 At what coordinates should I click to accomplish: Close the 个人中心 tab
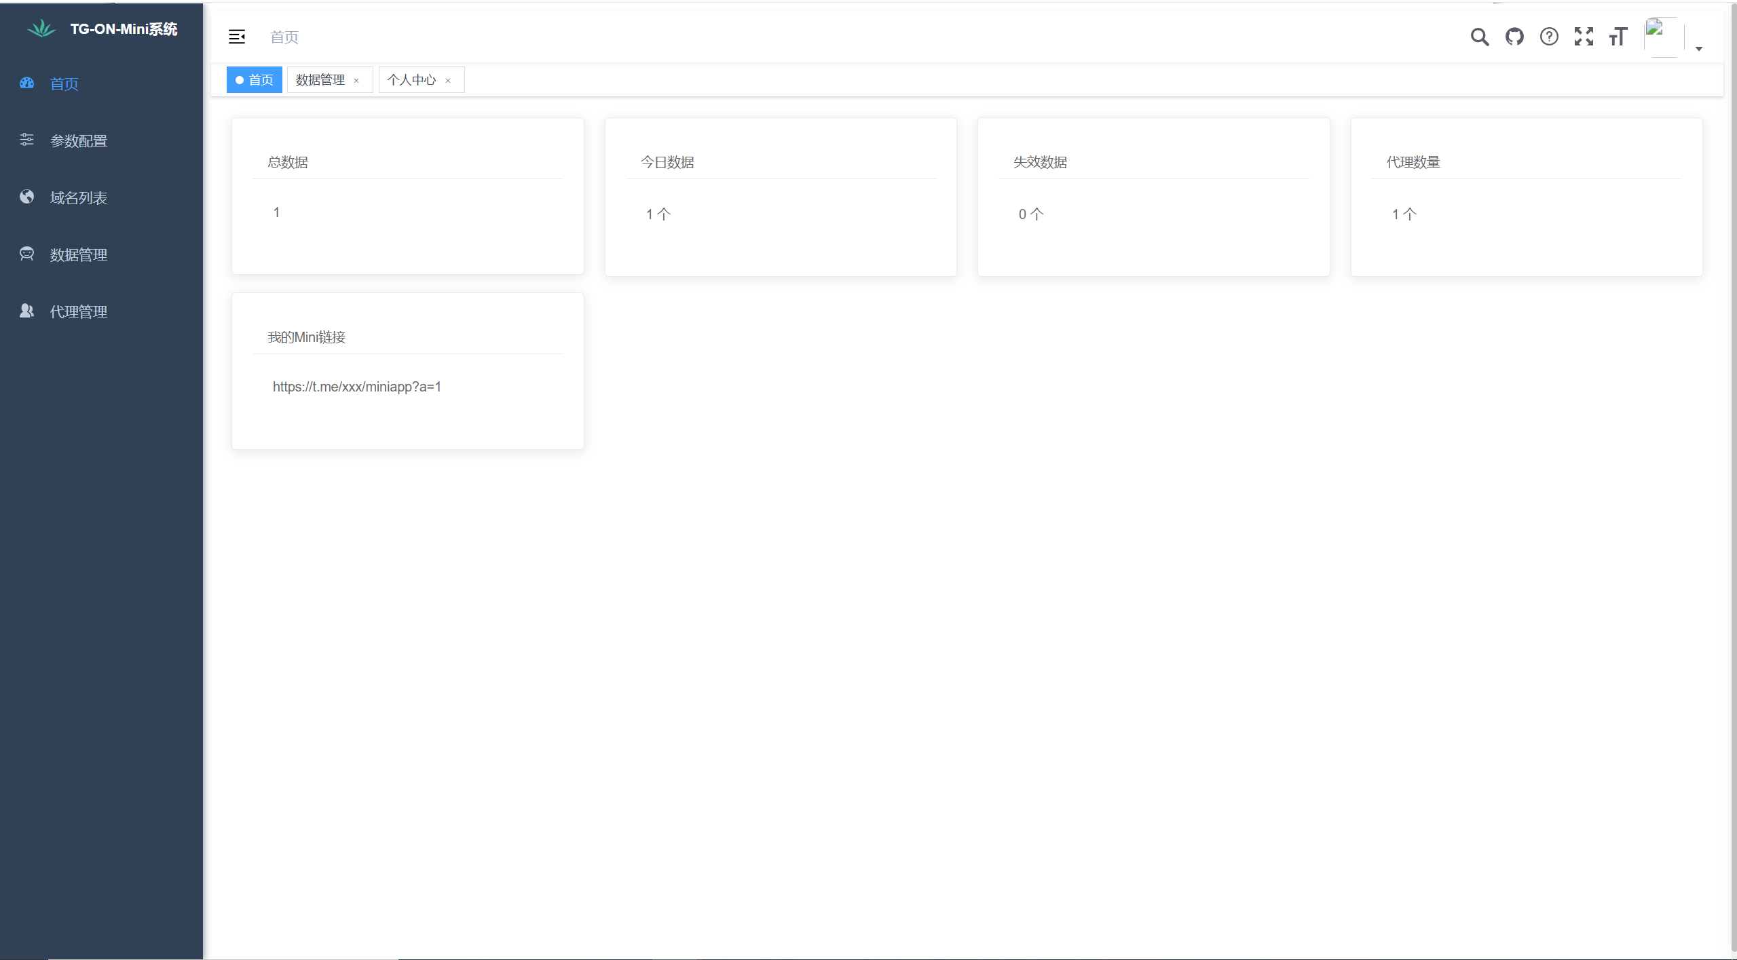pyautogui.click(x=448, y=81)
